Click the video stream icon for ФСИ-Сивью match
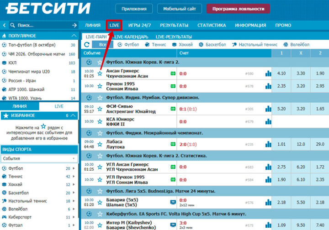The height and width of the screenshot is (230, 329). point(173,109)
